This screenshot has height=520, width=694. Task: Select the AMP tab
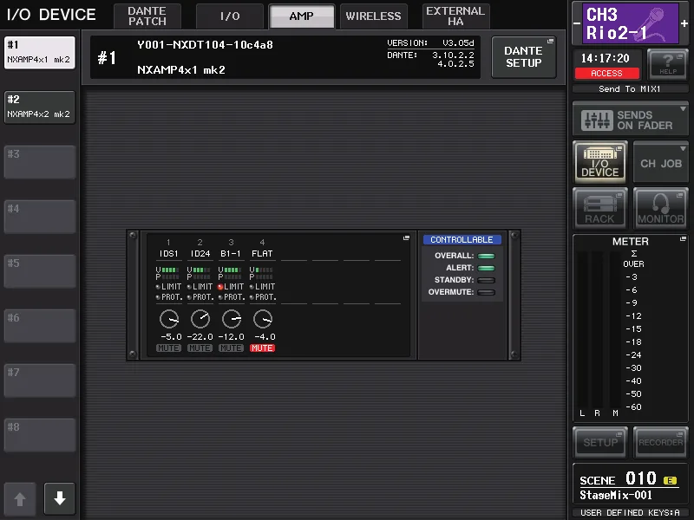pyautogui.click(x=301, y=16)
